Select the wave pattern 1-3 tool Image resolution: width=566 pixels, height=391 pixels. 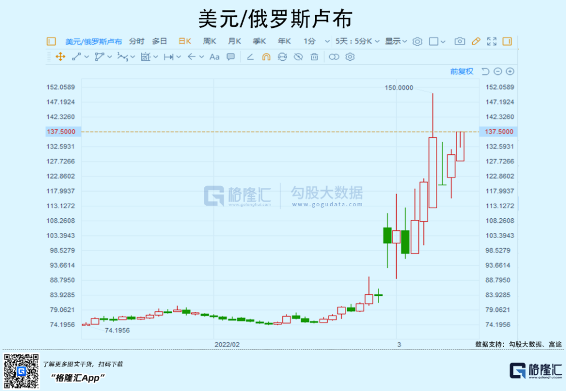click(123, 57)
